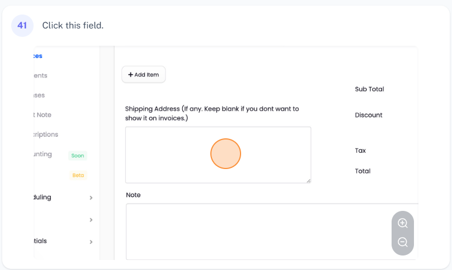The width and height of the screenshot is (452, 270).
Task: Expand the bottom sidebar chevron ending in 'tials'
Action: (91, 242)
